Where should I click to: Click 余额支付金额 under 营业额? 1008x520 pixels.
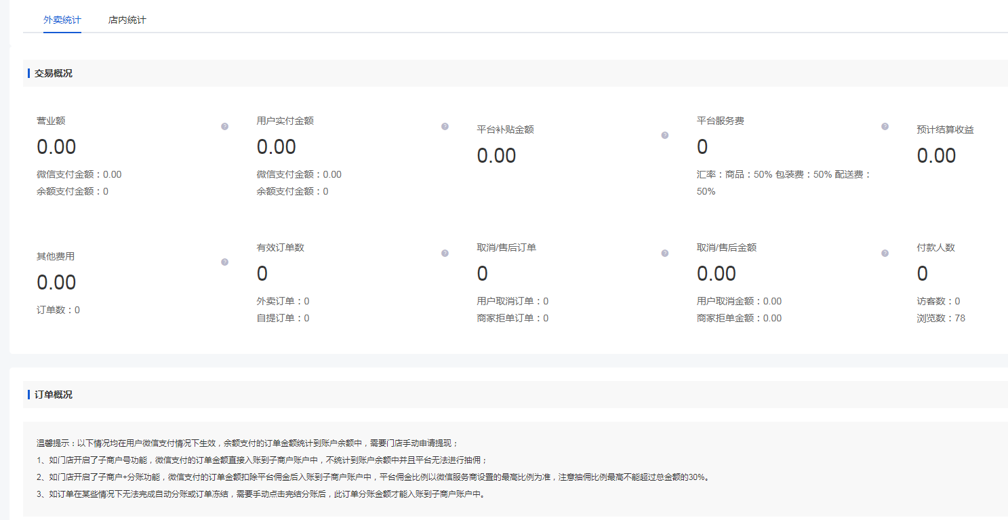click(73, 191)
